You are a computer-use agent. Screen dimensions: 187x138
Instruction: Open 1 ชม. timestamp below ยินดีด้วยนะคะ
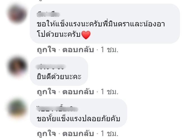[110, 92]
